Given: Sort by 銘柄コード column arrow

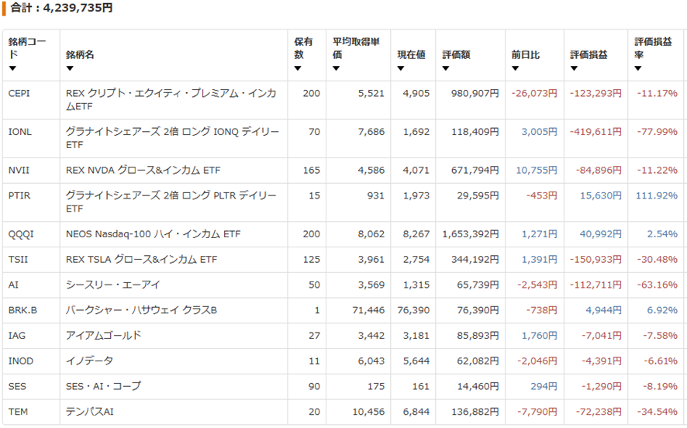Looking at the screenshot, I should point(12,68).
